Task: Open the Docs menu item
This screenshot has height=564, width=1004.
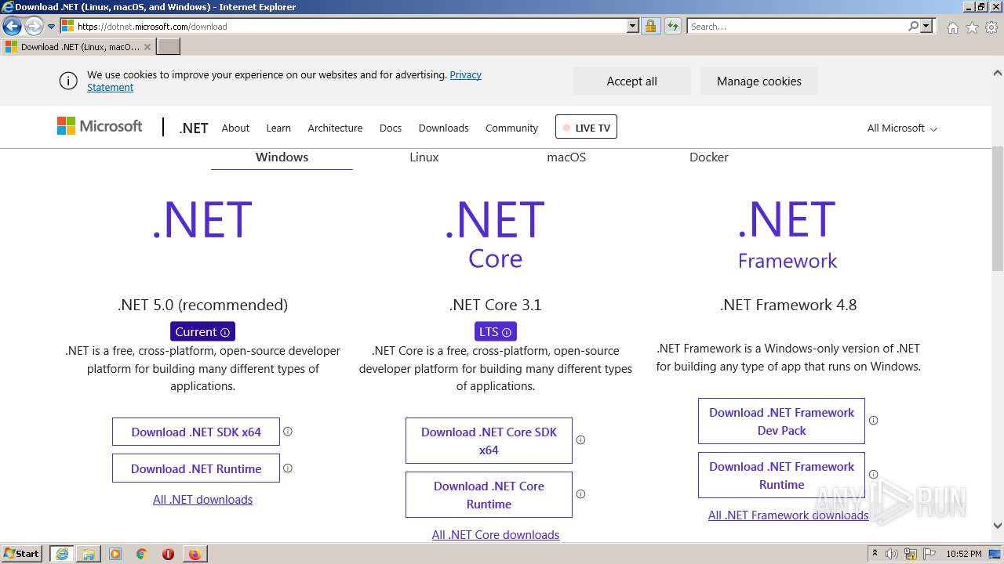Action: point(391,128)
